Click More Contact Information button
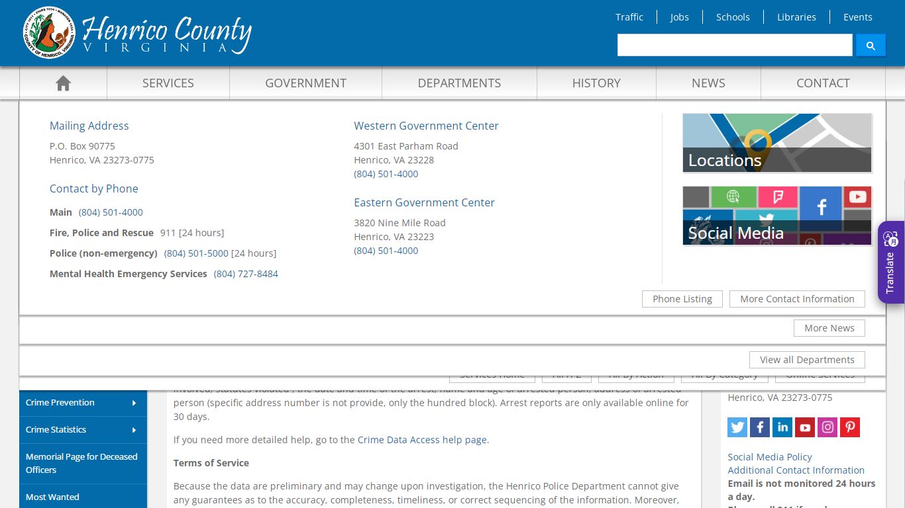 [x=797, y=299]
